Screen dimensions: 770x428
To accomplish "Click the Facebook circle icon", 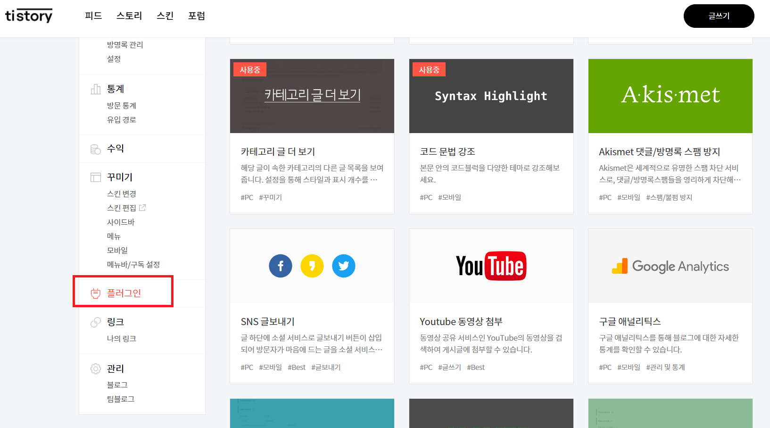I will coord(281,266).
